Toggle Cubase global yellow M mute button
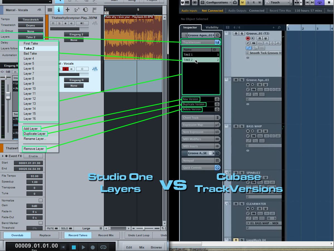 click(242, 2)
